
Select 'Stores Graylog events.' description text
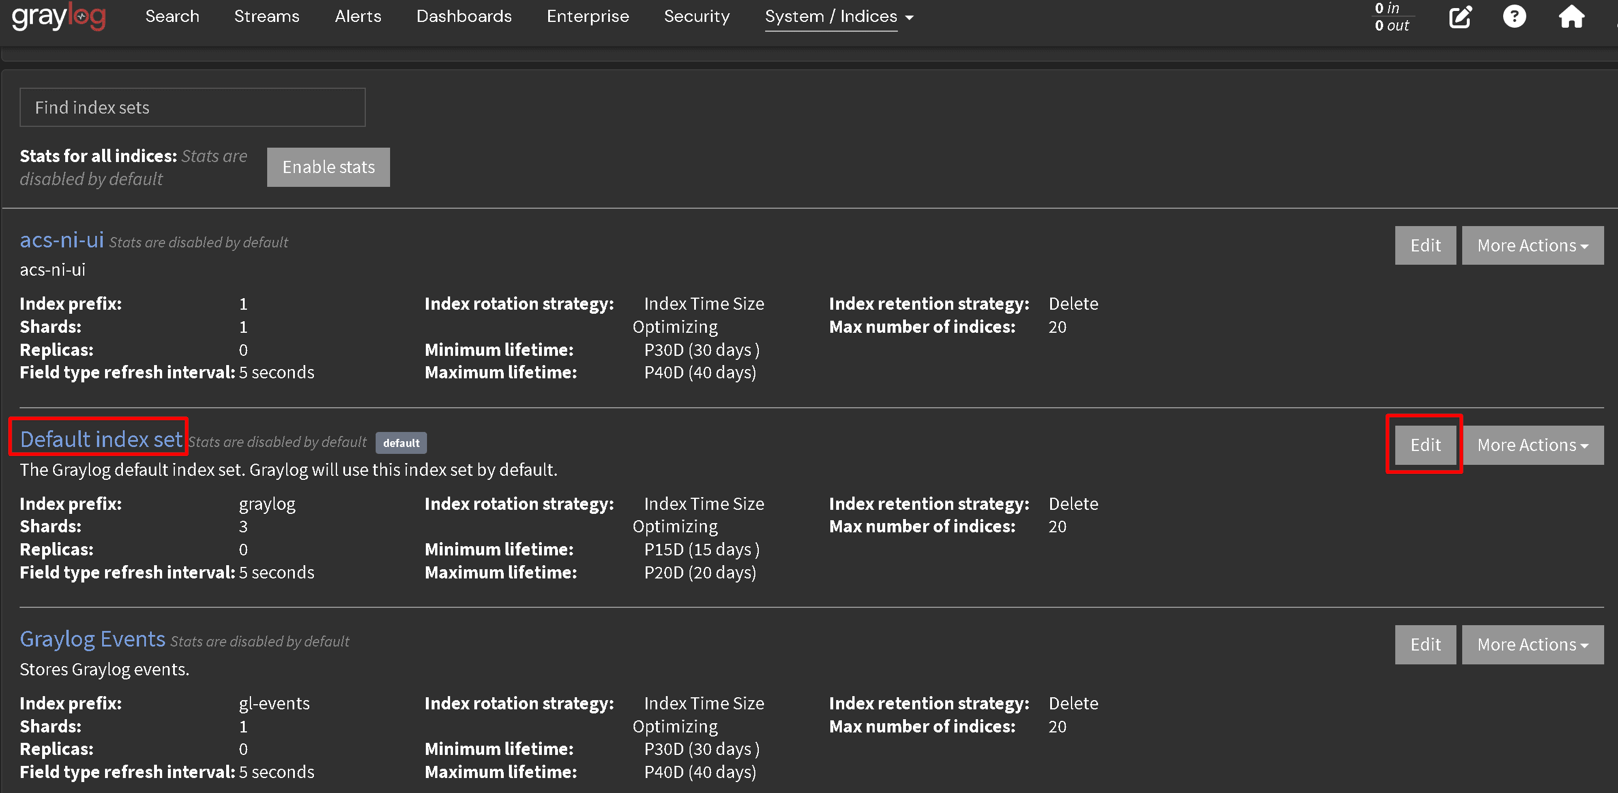coord(104,670)
